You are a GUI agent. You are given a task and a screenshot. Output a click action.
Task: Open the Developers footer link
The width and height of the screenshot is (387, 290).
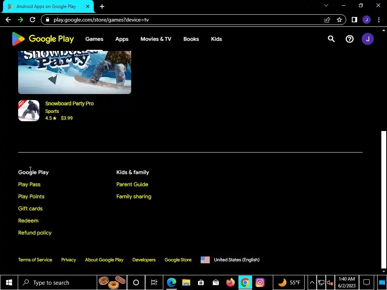pos(144,260)
